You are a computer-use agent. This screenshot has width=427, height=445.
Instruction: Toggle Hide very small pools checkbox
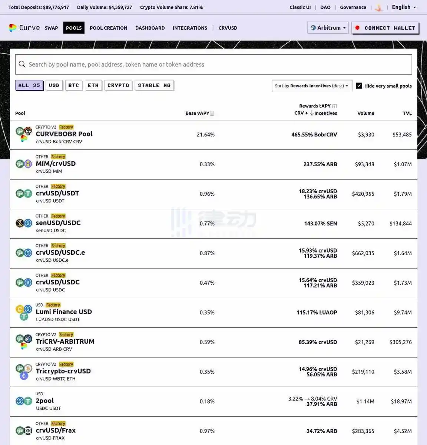359,86
